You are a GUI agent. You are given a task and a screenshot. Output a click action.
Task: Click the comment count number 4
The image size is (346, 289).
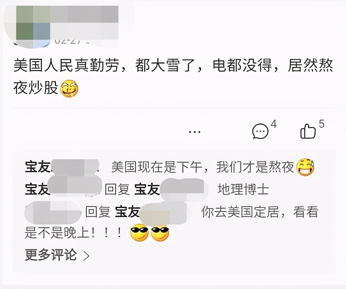[273, 125]
